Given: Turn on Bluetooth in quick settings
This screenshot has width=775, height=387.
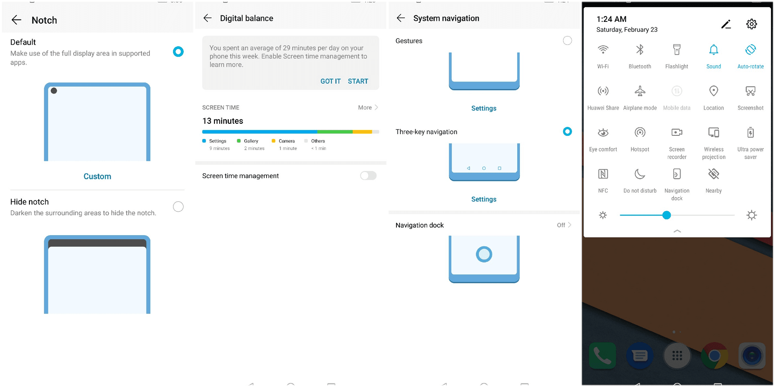Looking at the screenshot, I should (x=639, y=50).
